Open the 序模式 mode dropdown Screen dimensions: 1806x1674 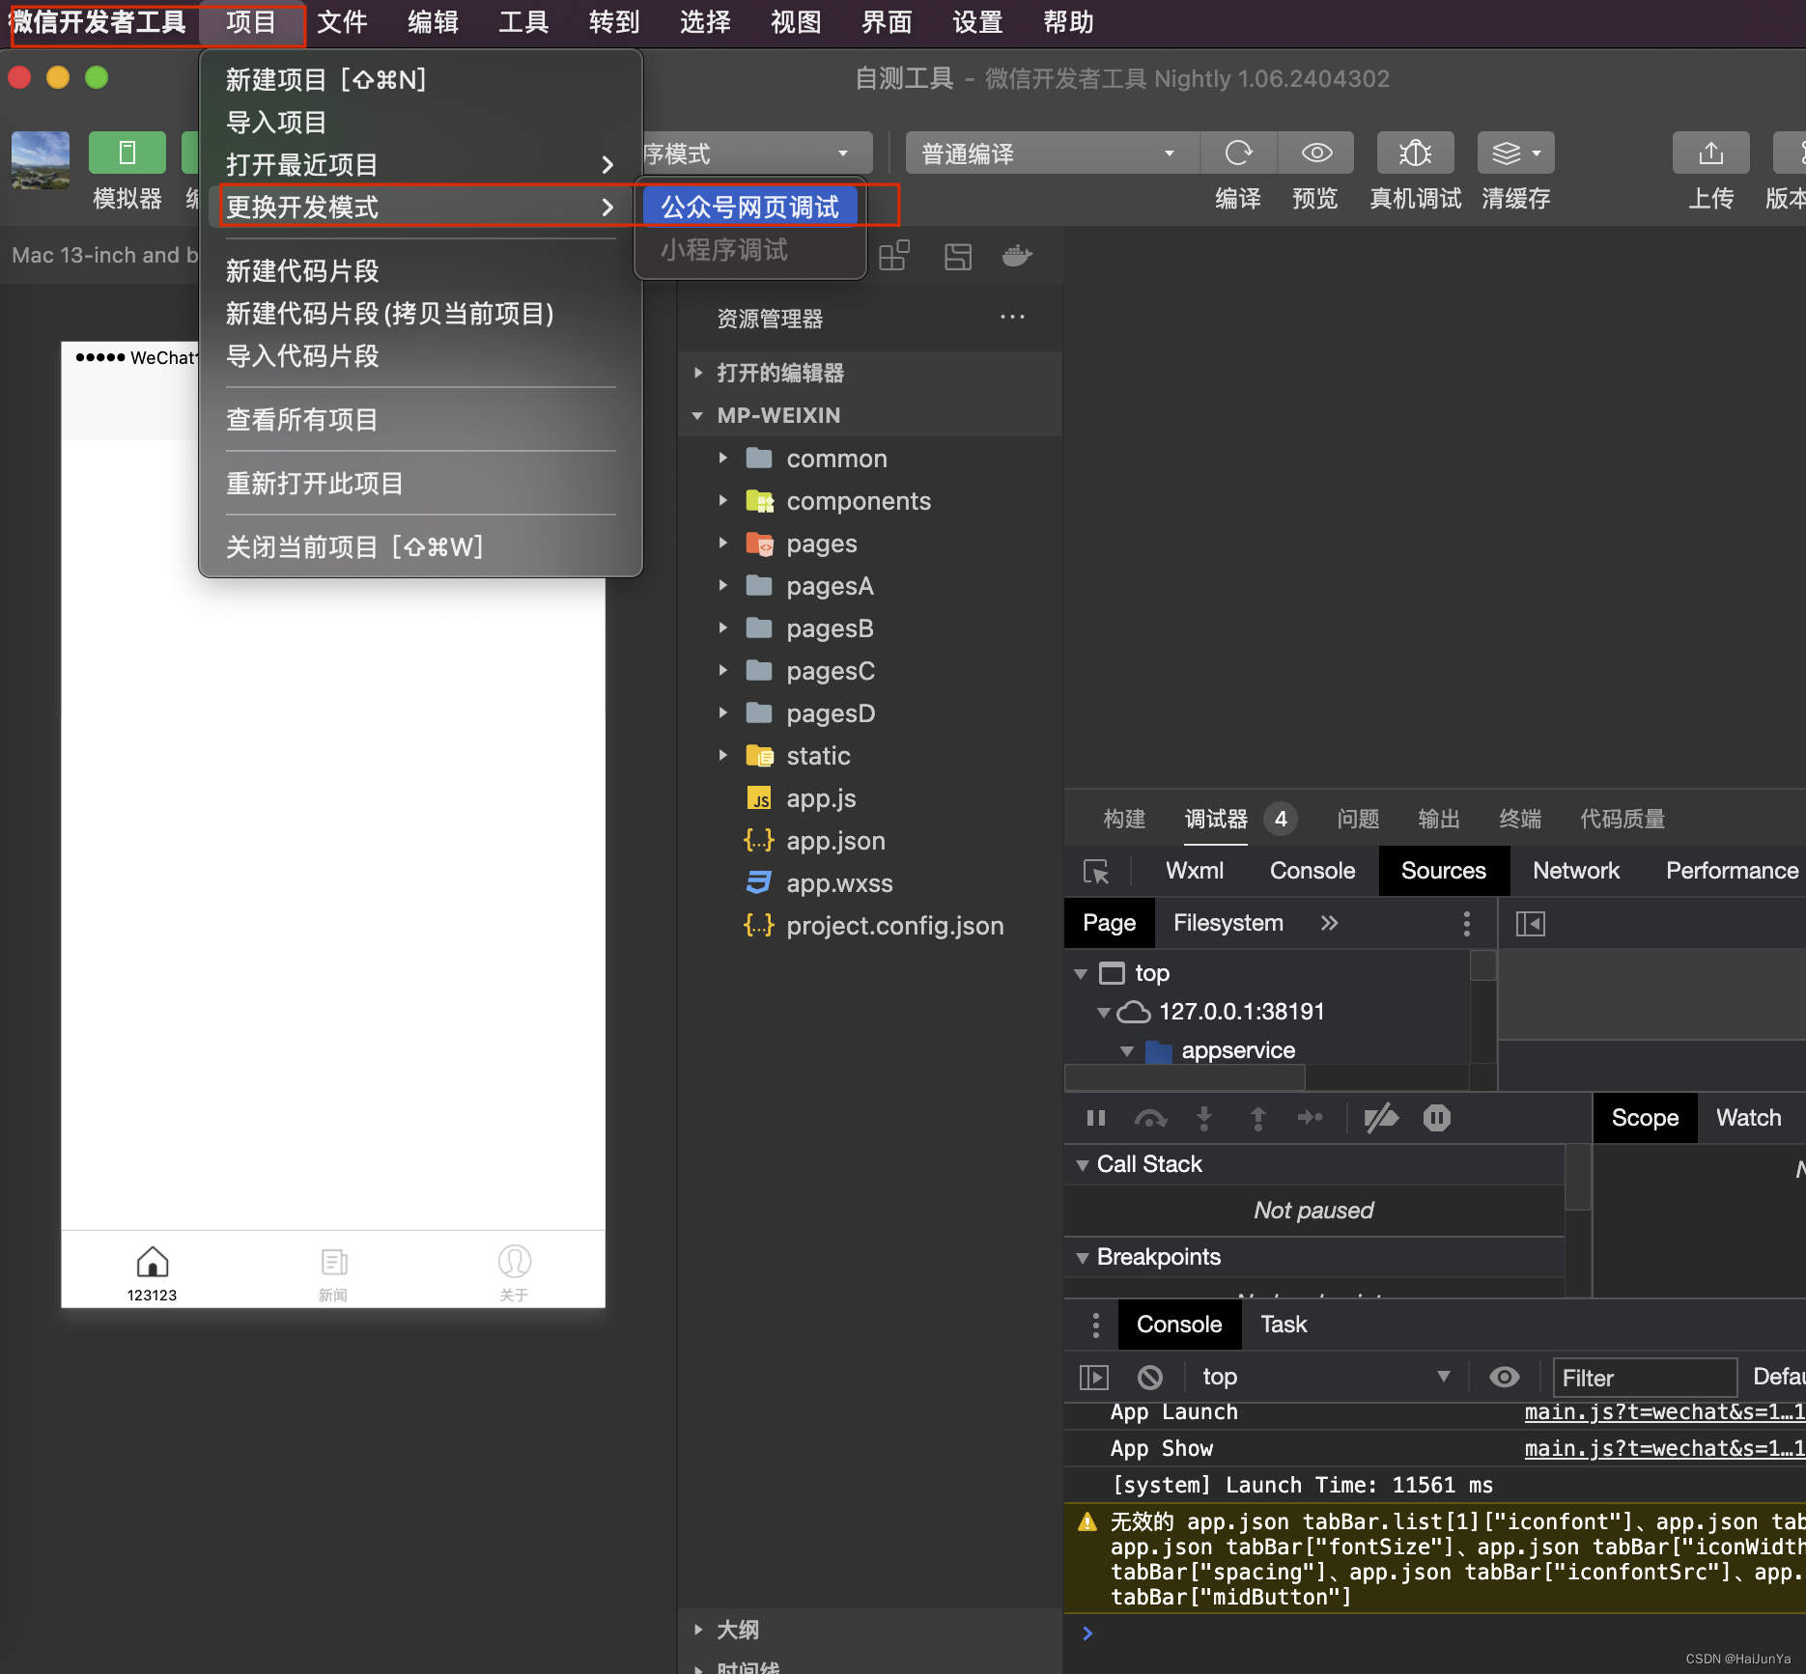(x=755, y=153)
